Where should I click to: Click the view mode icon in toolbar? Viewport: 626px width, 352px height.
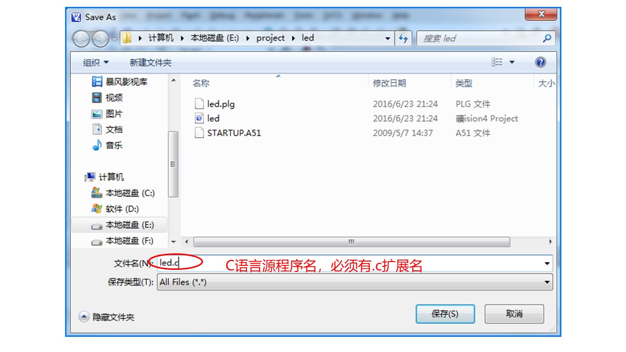coord(497,62)
